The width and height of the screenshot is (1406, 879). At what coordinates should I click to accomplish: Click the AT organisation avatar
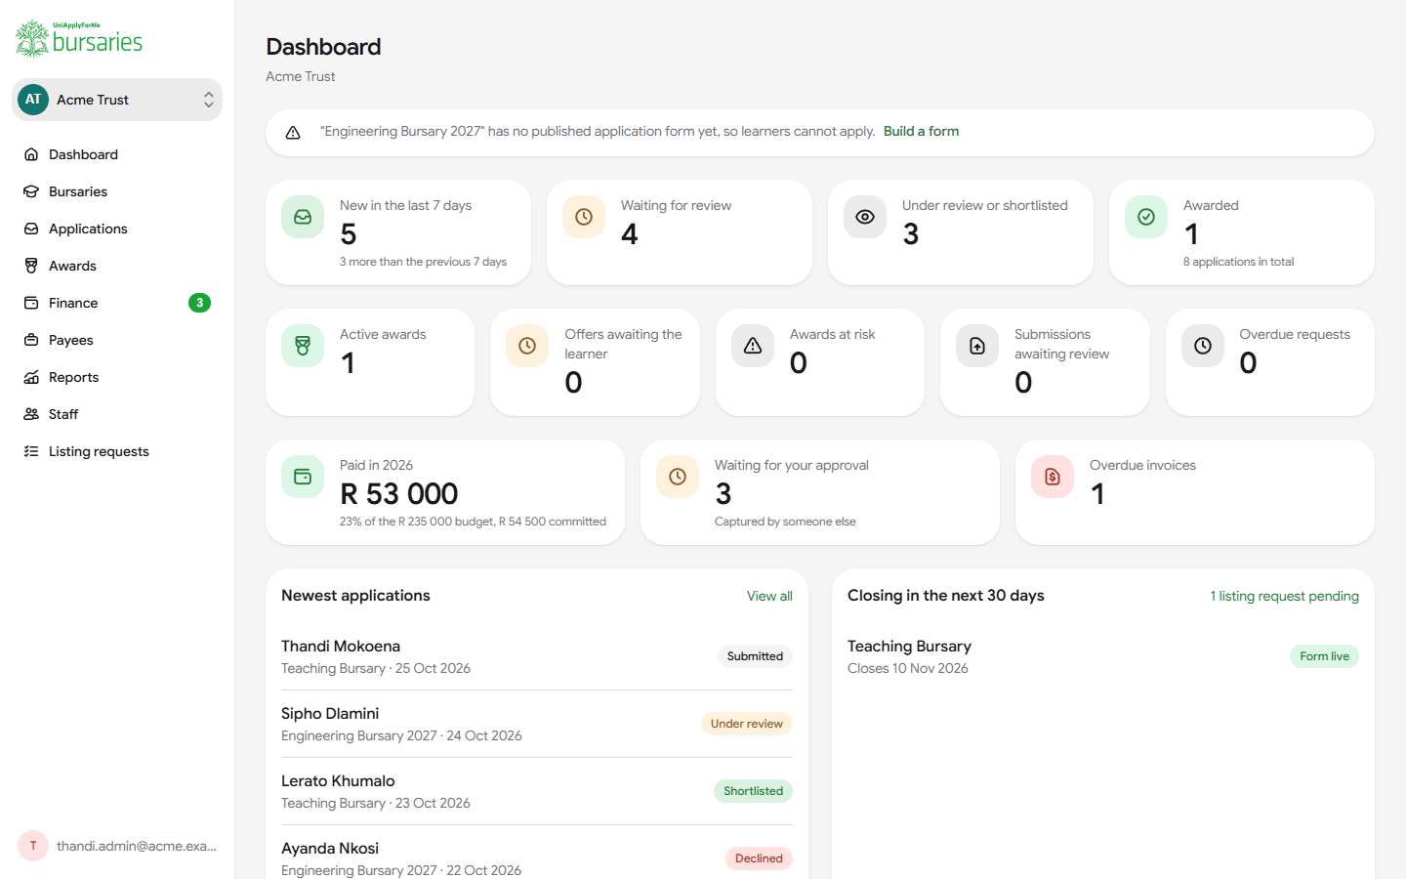pyautogui.click(x=33, y=100)
